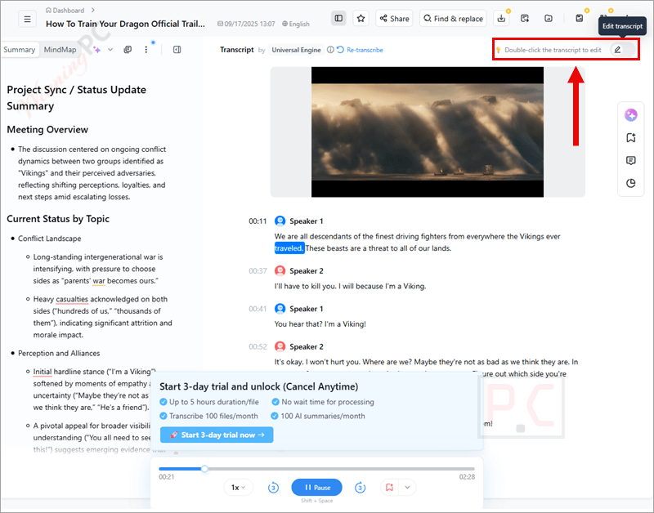Expand the AI template dropdown chevron
This screenshot has width=654, height=513.
[x=110, y=50]
